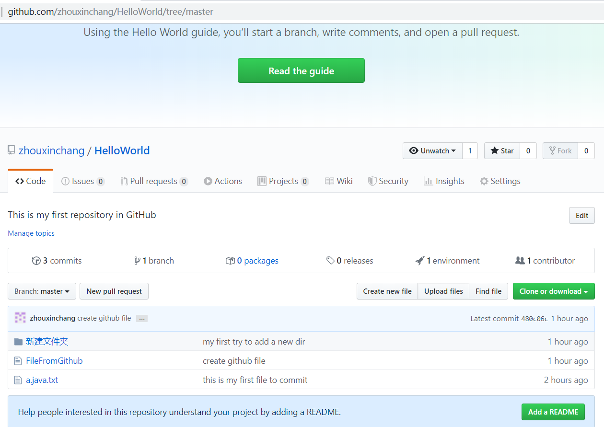The width and height of the screenshot is (604, 427).
Task: Click the rocket icon beside 1 environment
Action: click(x=420, y=261)
